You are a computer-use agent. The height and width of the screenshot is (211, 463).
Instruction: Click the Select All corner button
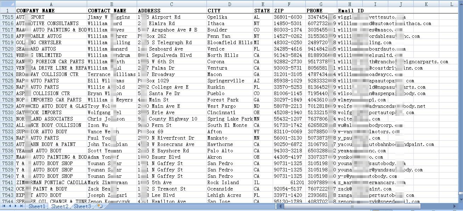[7, 4]
